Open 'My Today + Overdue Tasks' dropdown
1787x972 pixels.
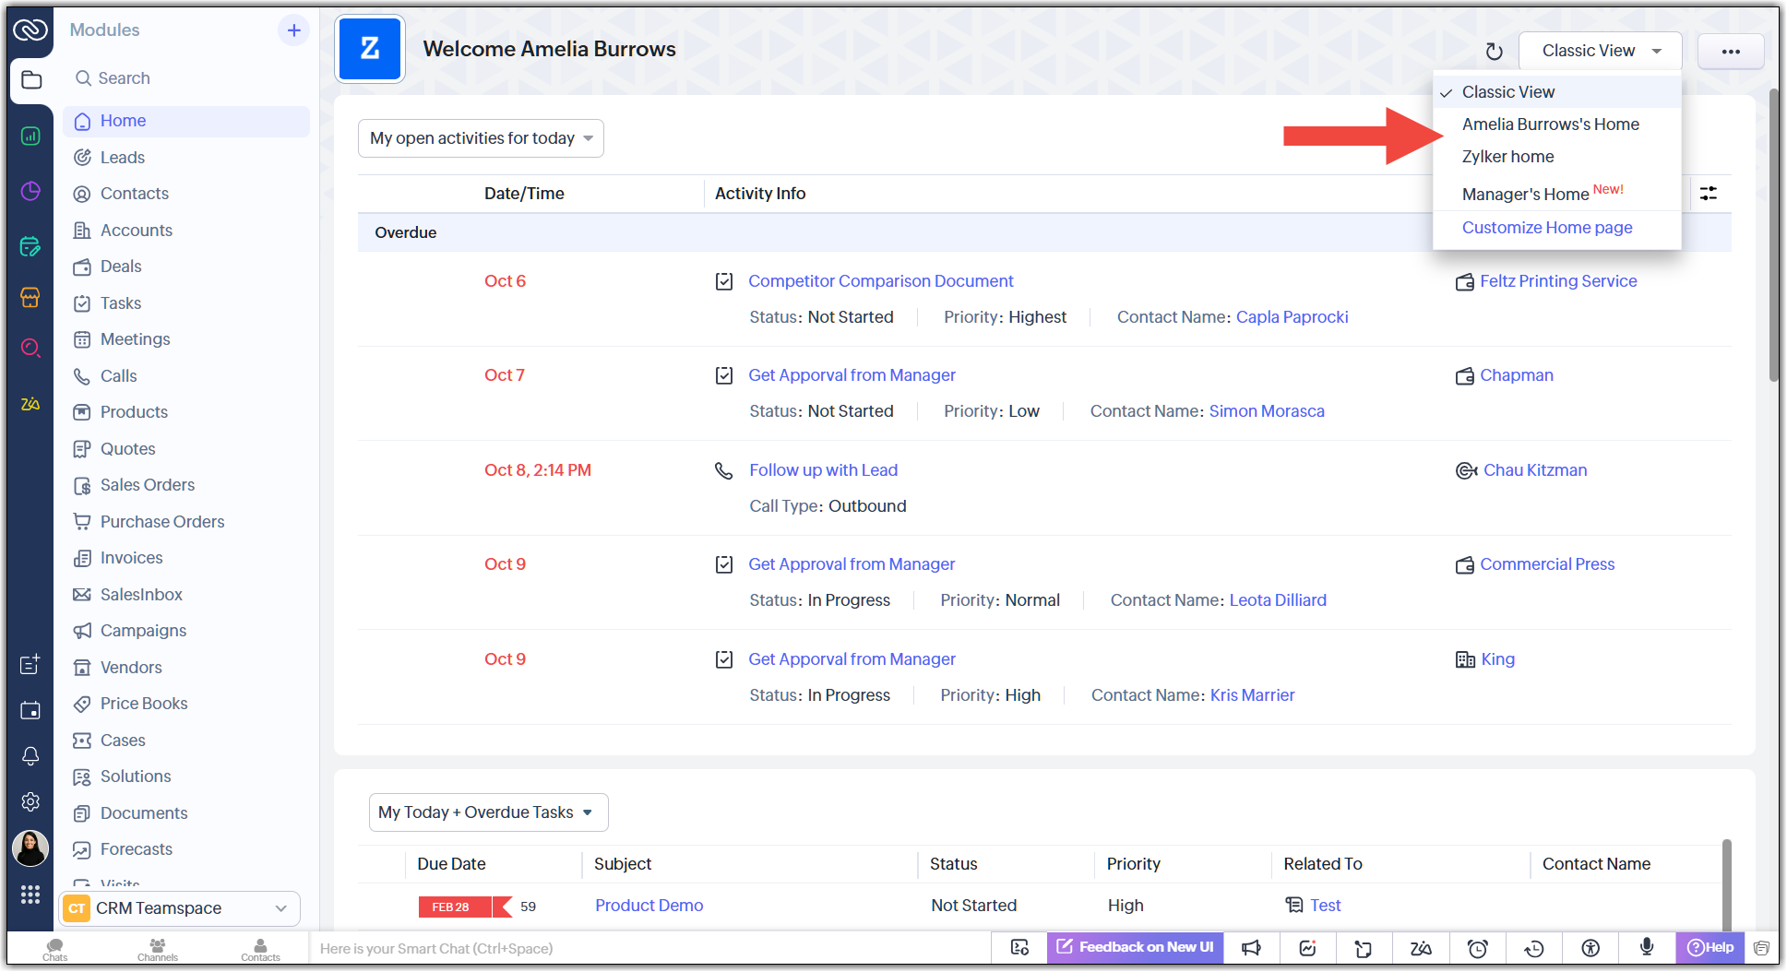tap(488, 812)
